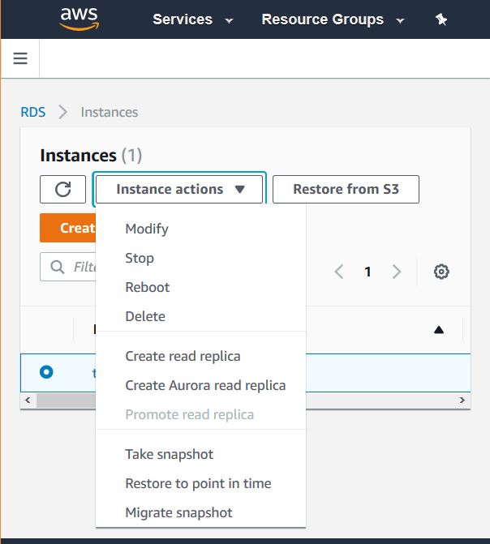The height and width of the screenshot is (544, 490).
Task: Expand the Resource Groups dropdown
Action: 333,19
